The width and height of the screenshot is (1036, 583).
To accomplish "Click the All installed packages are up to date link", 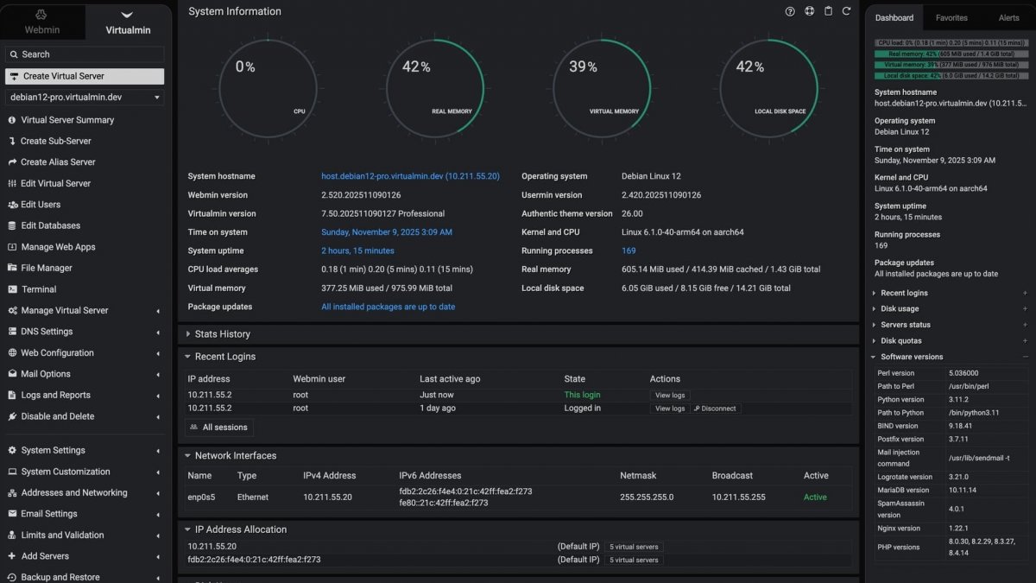I will click(x=388, y=306).
